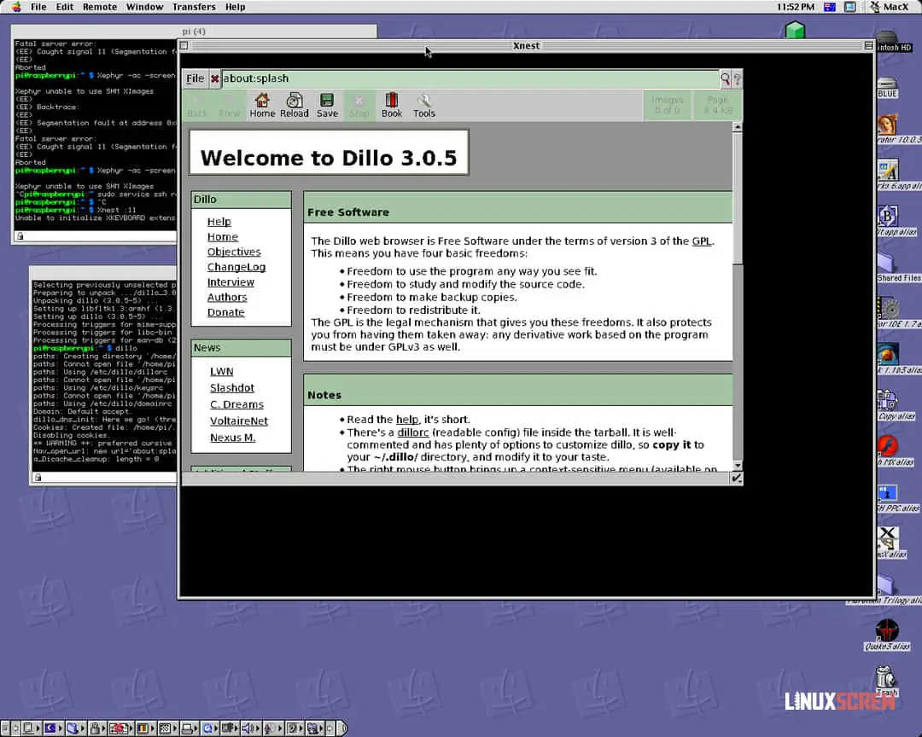
Task: Open the Interview link
Action: (x=230, y=282)
